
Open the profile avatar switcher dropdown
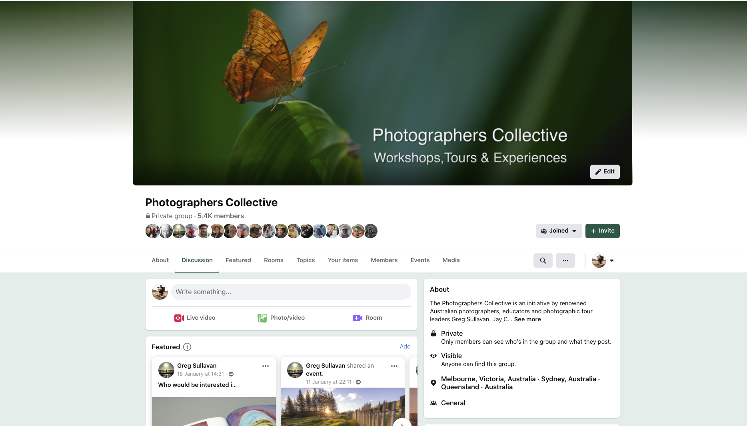click(603, 261)
